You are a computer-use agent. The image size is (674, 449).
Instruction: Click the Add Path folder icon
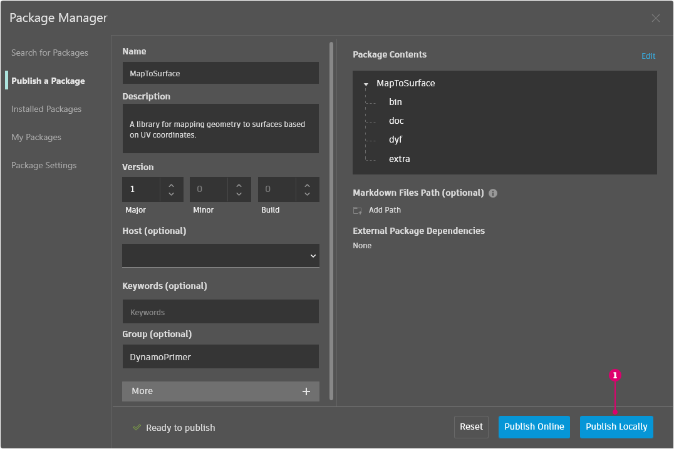click(x=358, y=211)
